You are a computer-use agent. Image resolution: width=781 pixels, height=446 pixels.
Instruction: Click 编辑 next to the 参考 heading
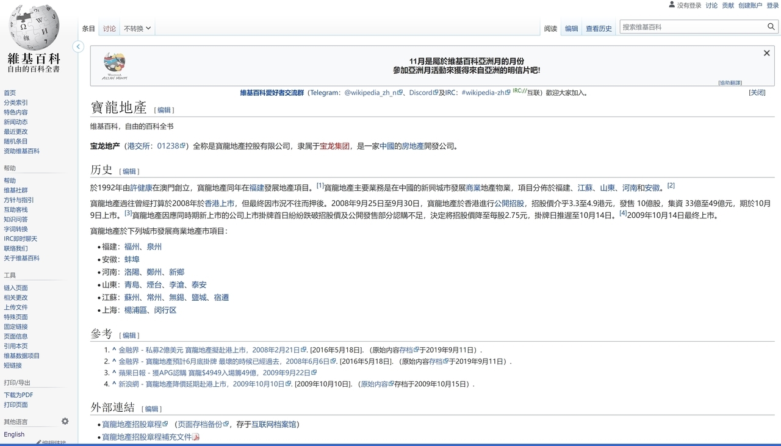point(129,335)
